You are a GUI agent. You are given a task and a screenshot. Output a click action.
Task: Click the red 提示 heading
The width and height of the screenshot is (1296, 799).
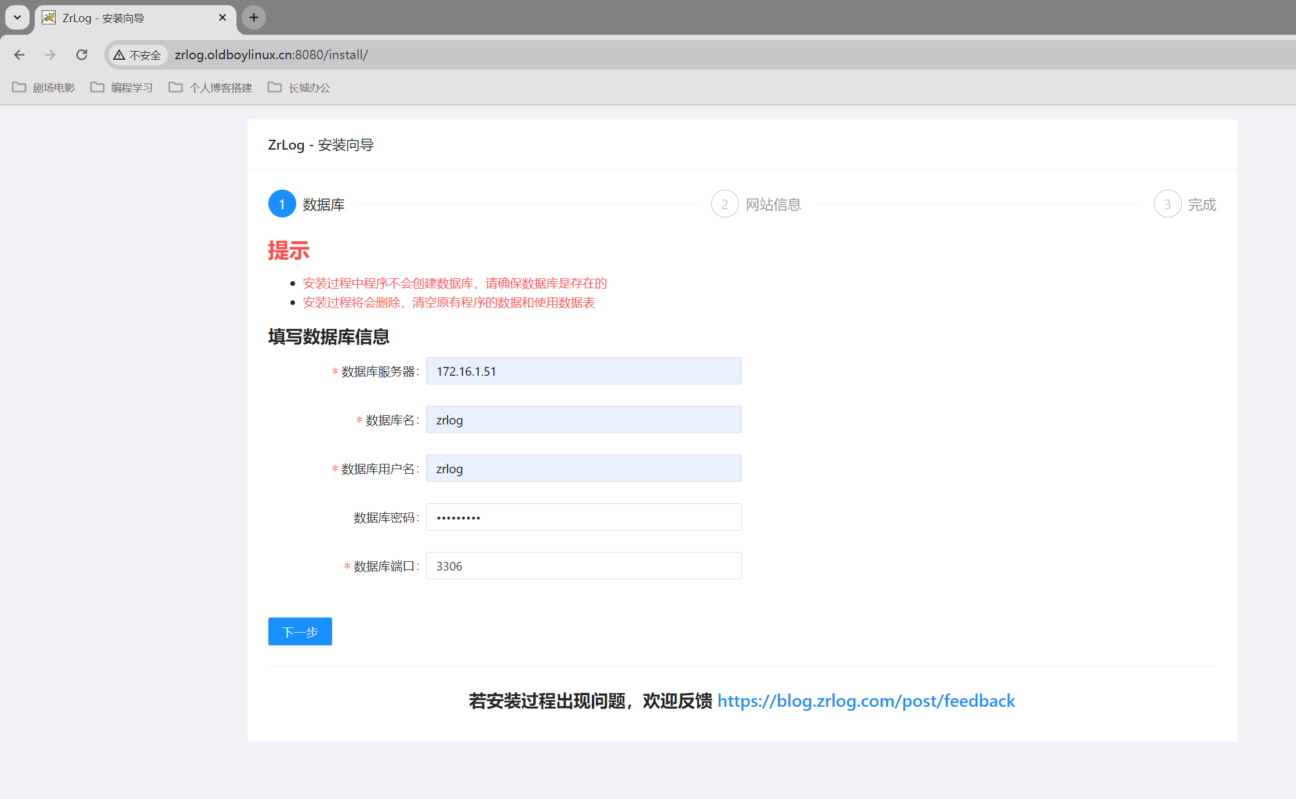[289, 250]
